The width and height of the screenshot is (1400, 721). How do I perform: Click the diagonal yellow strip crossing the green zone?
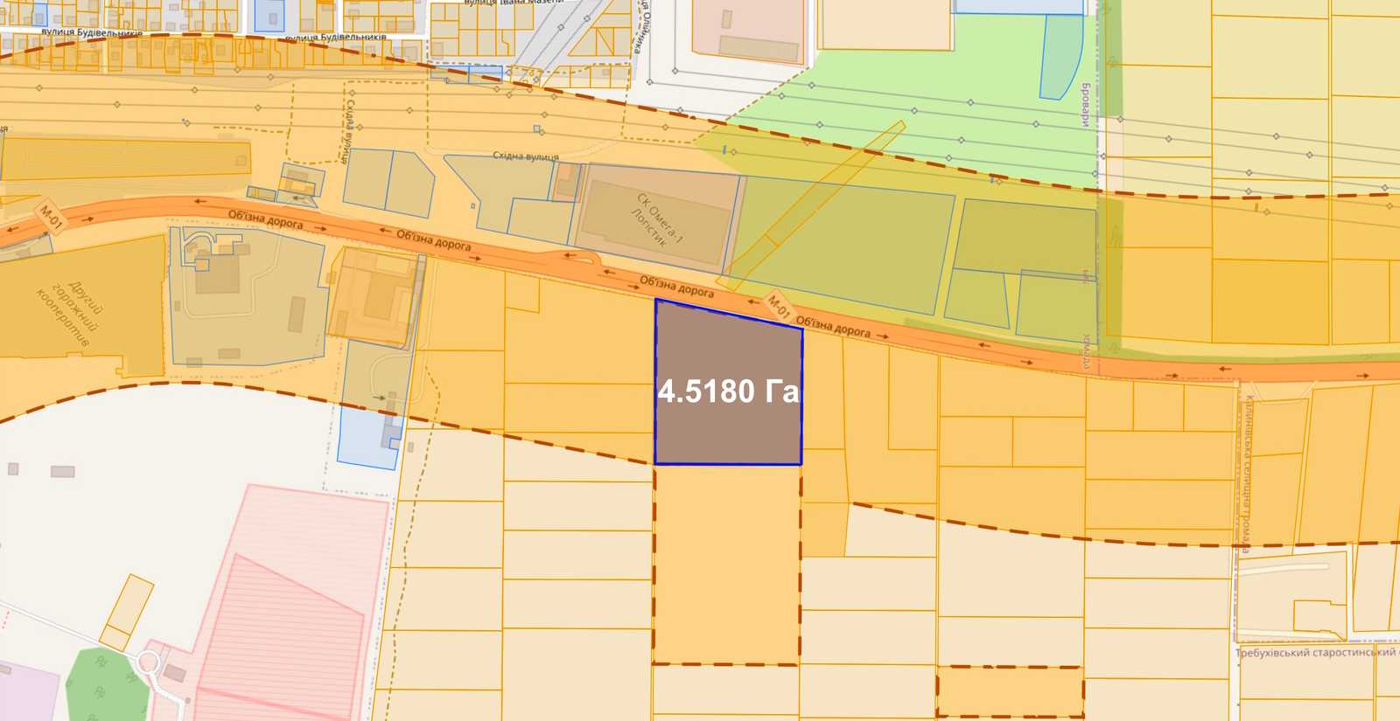(x=814, y=203)
